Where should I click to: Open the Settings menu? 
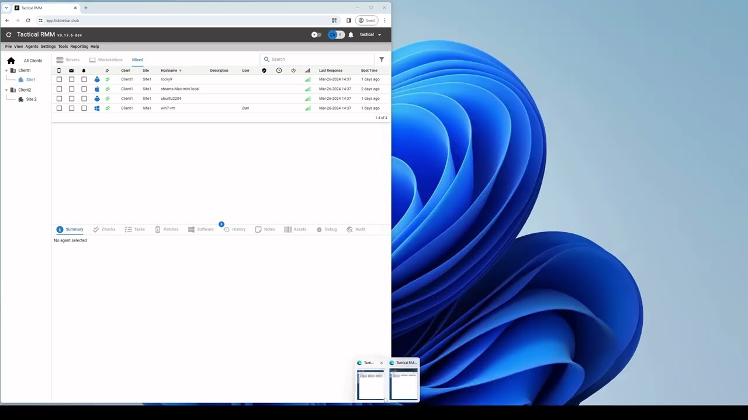pos(48,46)
